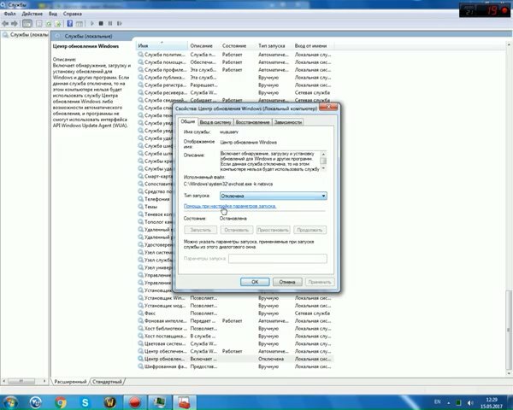Viewport: 513px width, 410px height.
Task: Click Отмена in properties dialog
Action: coord(287,282)
